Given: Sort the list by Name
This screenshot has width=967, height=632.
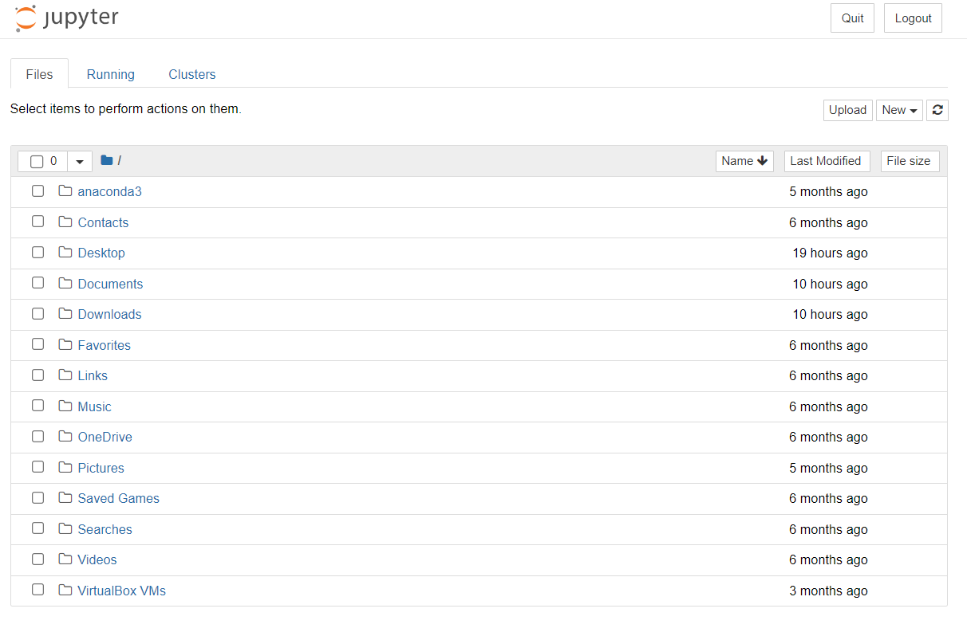Looking at the screenshot, I should 744,161.
